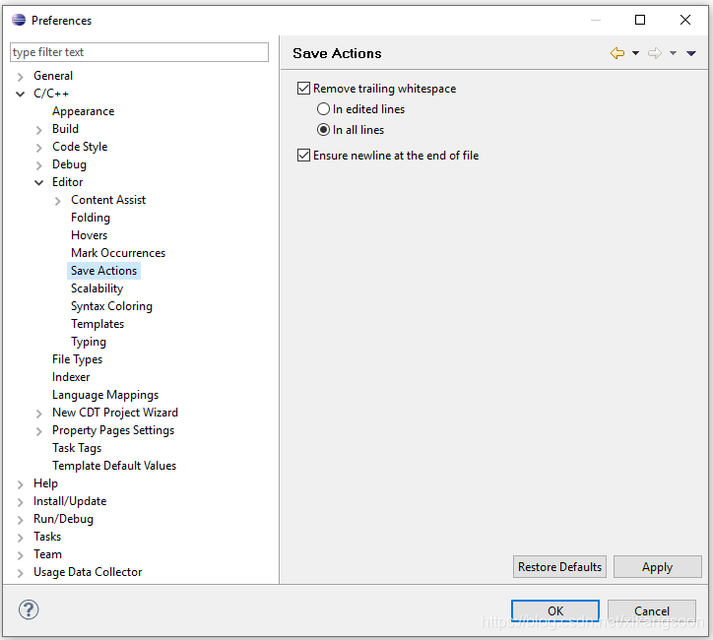Click the Restore Defaults button
This screenshot has width=713, height=640.
pyautogui.click(x=559, y=567)
